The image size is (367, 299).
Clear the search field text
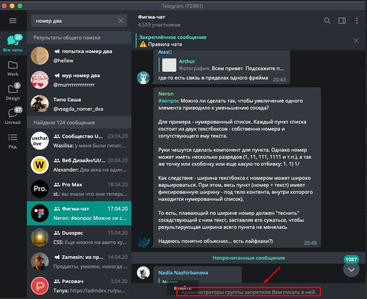[x=121, y=21]
